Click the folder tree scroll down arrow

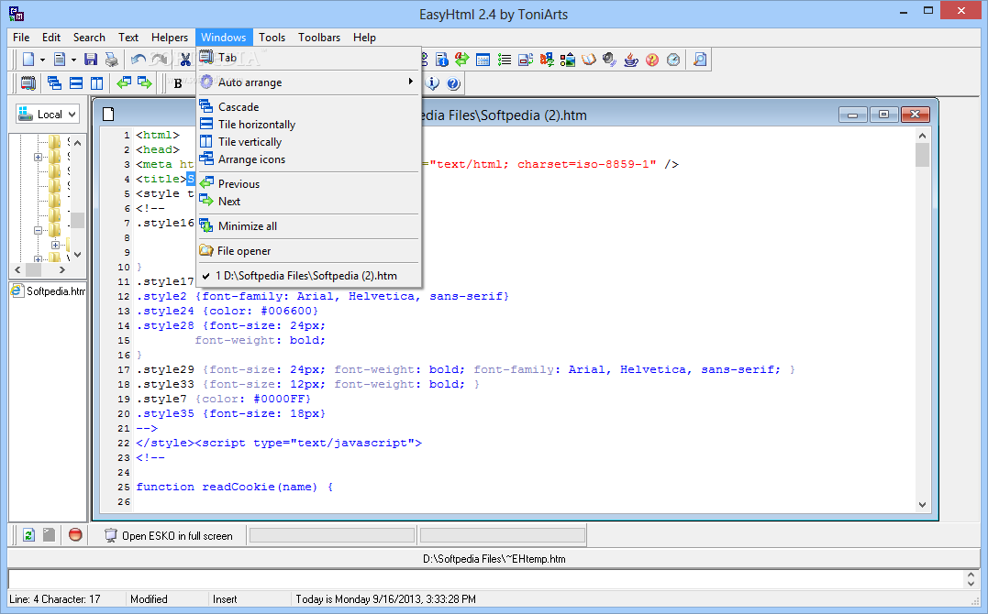tap(77, 255)
